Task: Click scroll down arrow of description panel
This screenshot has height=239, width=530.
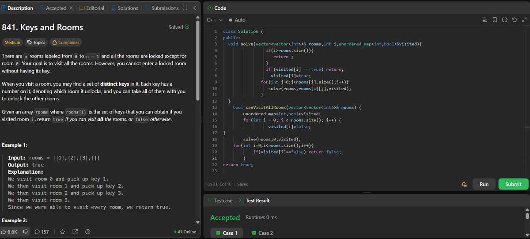Action: pos(198,222)
